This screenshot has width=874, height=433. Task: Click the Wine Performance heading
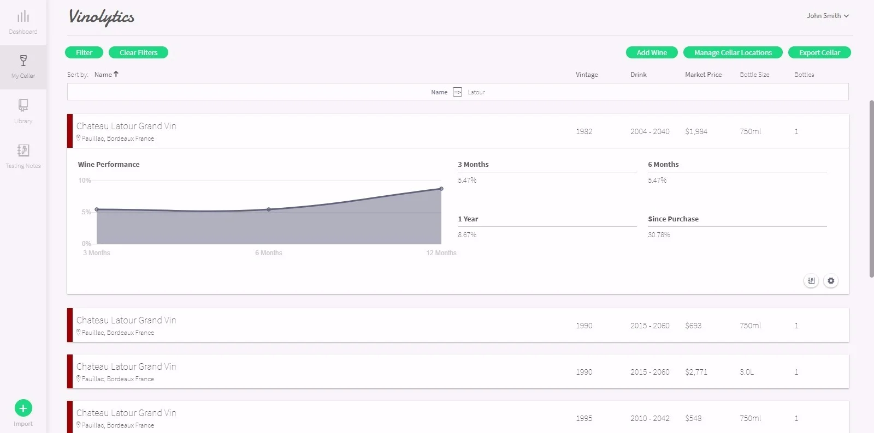pyautogui.click(x=109, y=164)
